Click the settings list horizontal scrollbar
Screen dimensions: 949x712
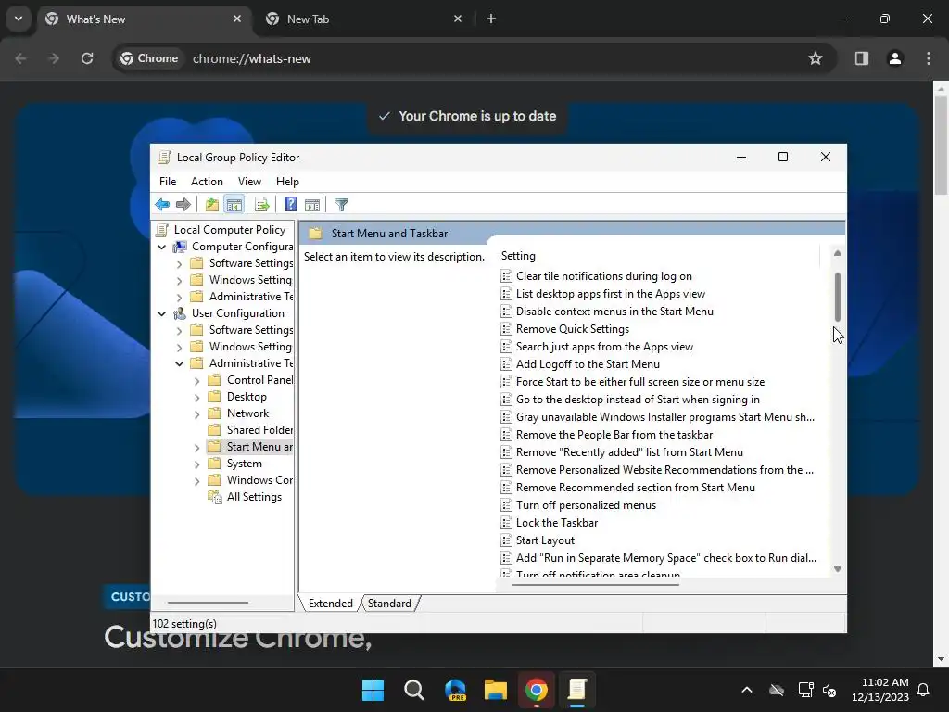point(596,585)
